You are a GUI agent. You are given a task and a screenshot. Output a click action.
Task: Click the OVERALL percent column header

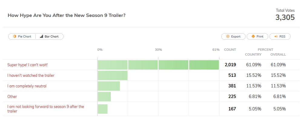[x=278, y=54]
